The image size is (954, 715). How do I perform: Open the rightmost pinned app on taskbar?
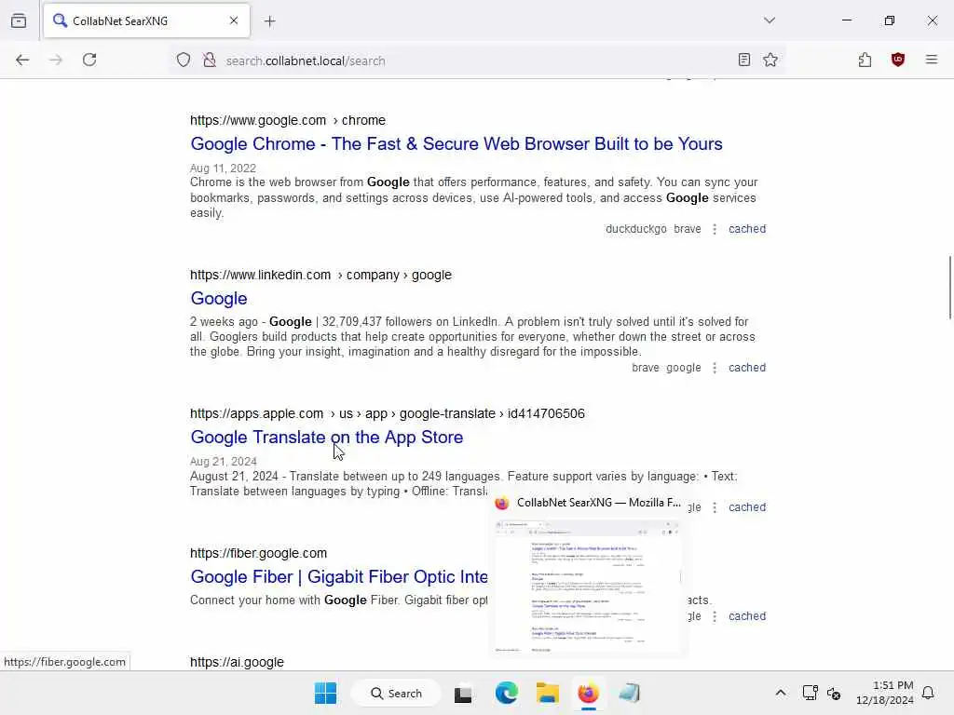point(629,693)
